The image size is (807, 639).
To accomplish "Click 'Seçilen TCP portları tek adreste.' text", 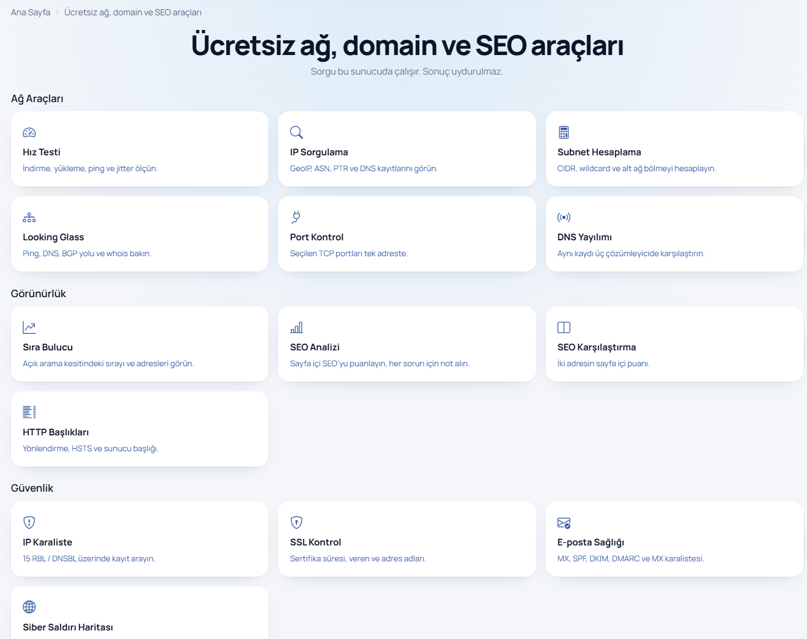I will pos(348,254).
